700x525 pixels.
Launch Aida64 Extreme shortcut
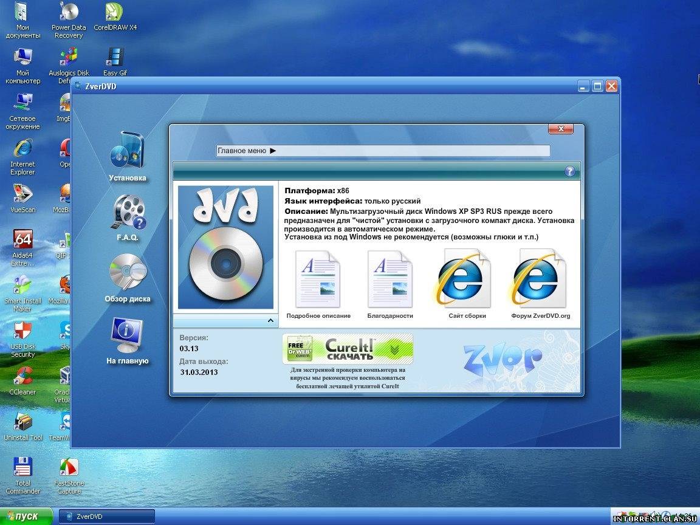(x=22, y=249)
